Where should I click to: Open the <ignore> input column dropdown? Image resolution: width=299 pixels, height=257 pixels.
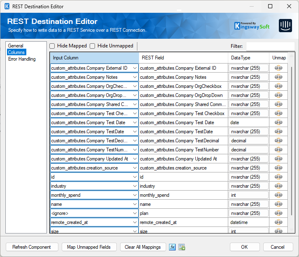coord(135,213)
